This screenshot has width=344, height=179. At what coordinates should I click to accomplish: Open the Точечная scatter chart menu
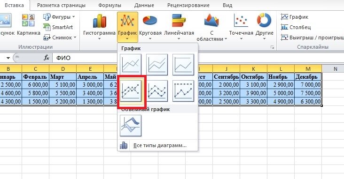tap(241, 27)
